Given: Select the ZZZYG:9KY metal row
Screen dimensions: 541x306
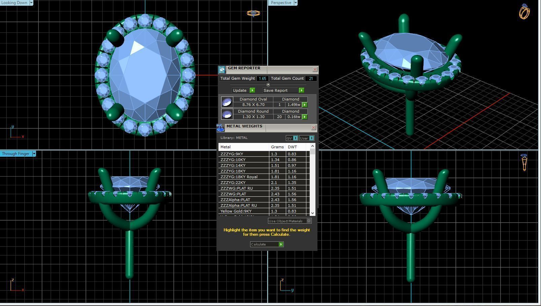Looking at the screenshot, I should pos(264,154).
